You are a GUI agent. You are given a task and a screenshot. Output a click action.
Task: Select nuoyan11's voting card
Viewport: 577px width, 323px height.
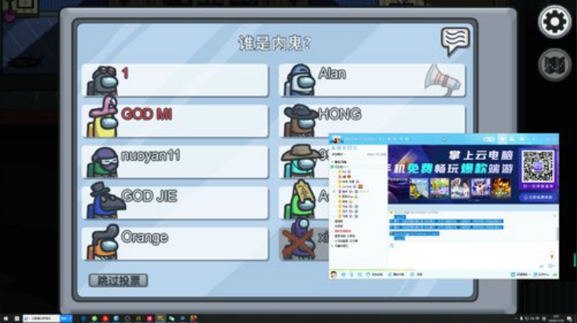176,162
